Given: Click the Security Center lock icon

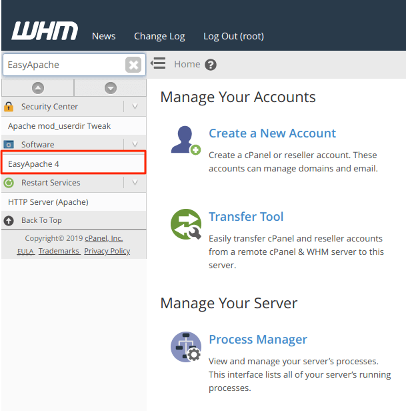Looking at the screenshot, I should [x=9, y=107].
